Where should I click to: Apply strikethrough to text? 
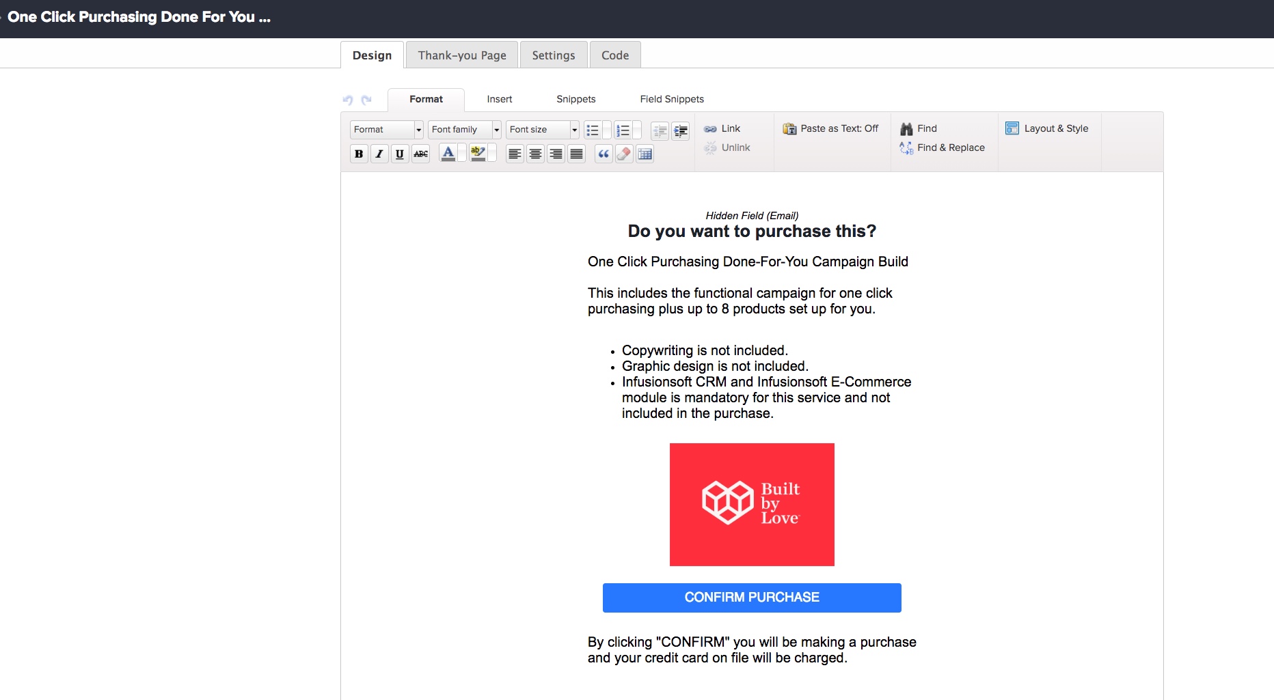[420, 154]
